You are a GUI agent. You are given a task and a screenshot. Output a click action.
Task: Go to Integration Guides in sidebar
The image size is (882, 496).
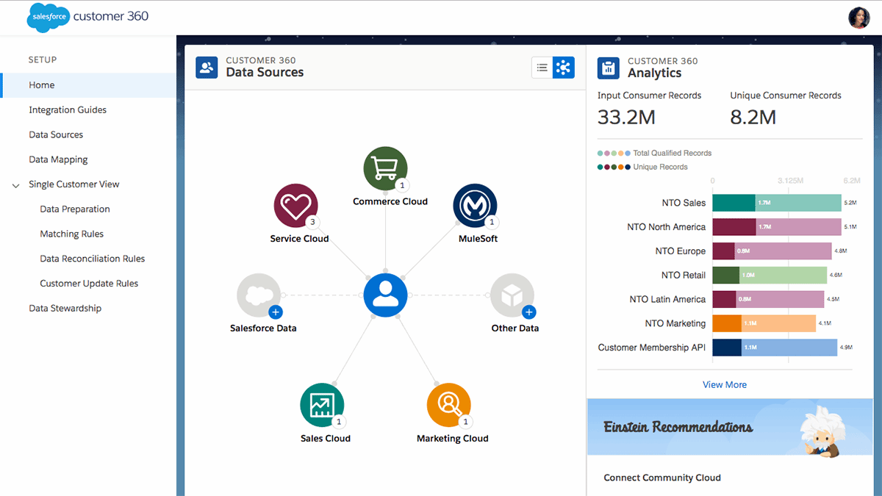(68, 110)
